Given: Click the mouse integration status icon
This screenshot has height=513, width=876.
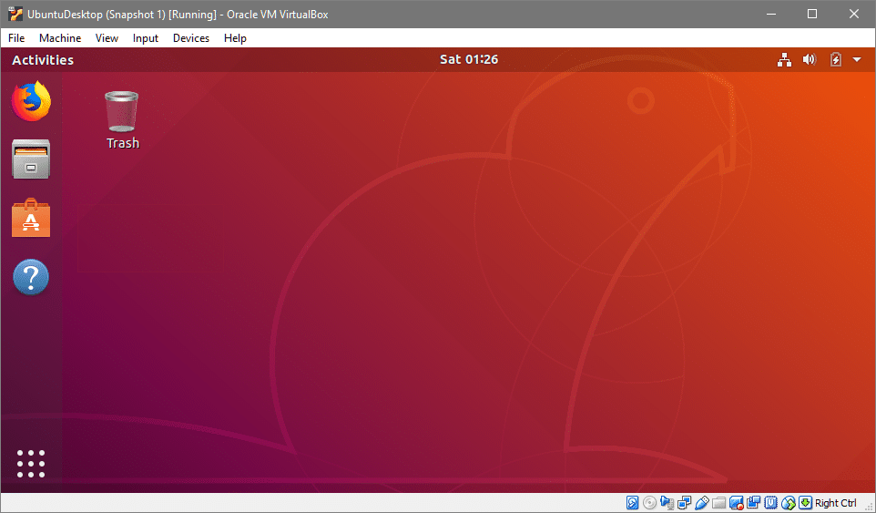Looking at the screenshot, I should pos(789,503).
